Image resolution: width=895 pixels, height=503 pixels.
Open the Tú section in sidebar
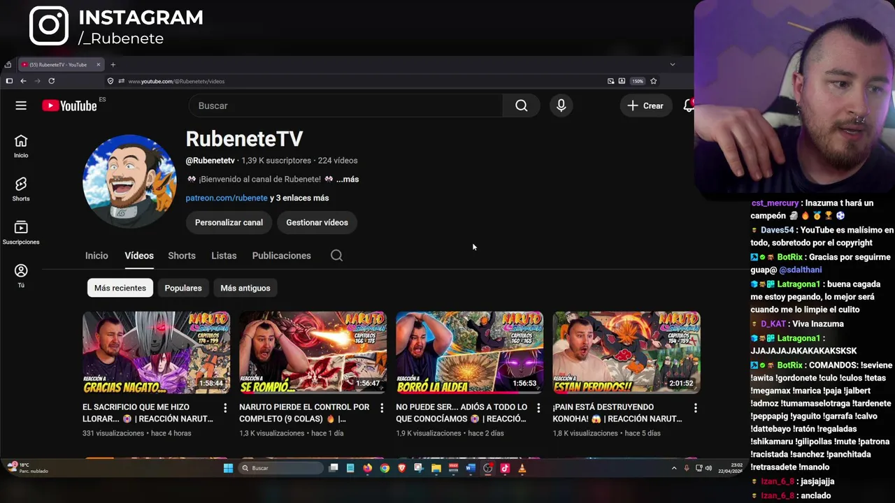[x=21, y=275]
